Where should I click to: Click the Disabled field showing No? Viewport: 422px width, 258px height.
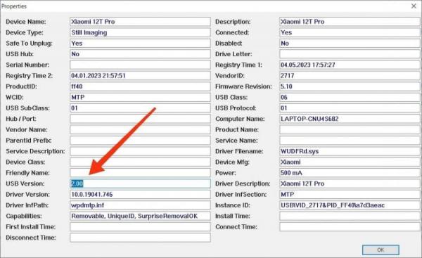coord(350,44)
